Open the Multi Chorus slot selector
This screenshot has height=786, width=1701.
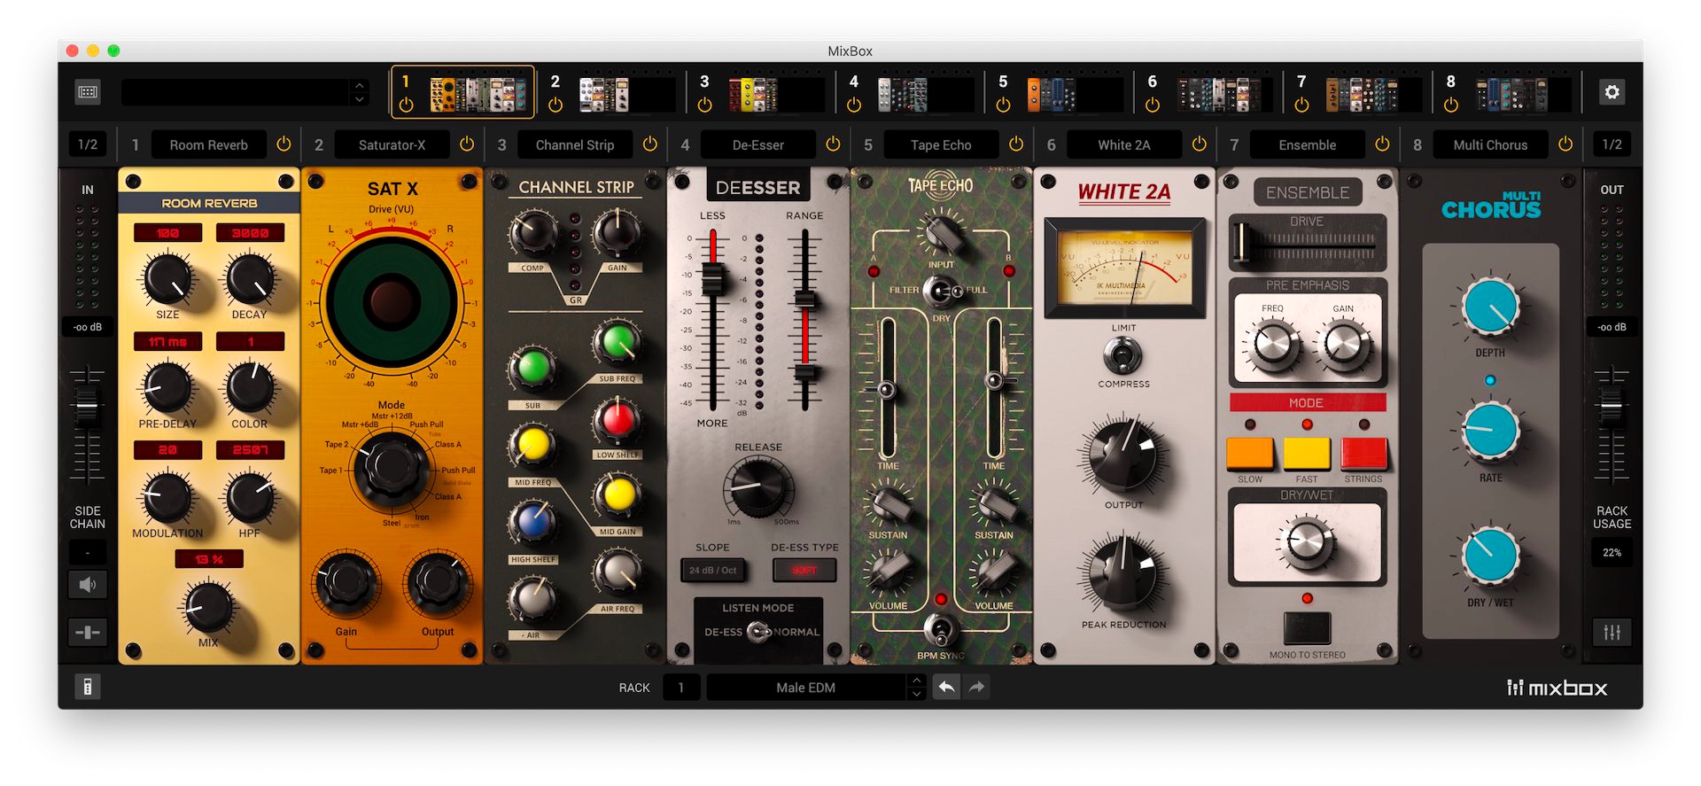click(x=1490, y=144)
